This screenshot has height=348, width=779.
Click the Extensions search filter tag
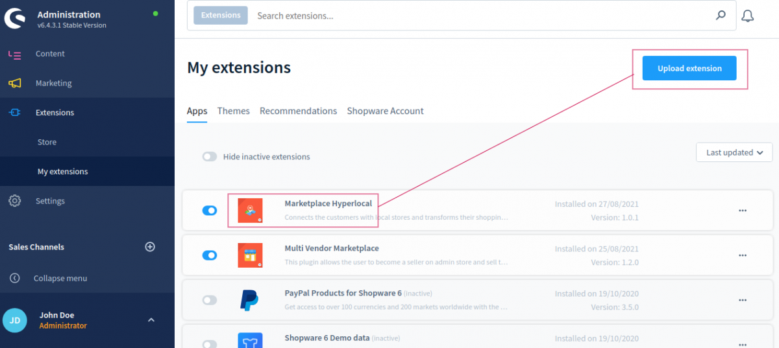tap(221, 16)
